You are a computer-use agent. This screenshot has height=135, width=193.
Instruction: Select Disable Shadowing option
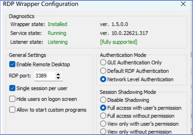(x=103, y=100)
